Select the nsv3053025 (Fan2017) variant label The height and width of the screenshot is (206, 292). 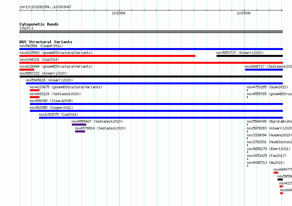tap(267, 156)
